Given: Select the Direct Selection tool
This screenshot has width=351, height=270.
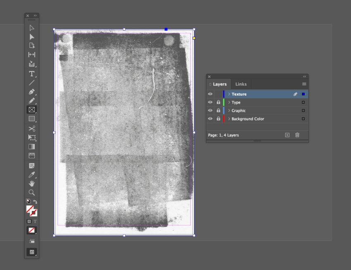Looking at the screenshot, I should pyautogui.click(x=31, y=37).
